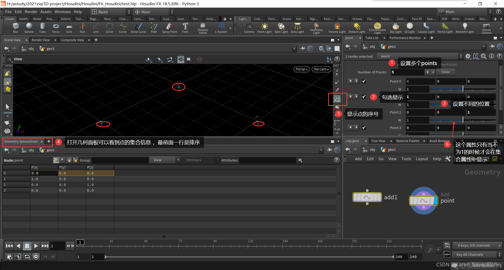504x270 pixels.
Task: Toggle points attribute class in spreadsheet
Action: tap(56, 160)
